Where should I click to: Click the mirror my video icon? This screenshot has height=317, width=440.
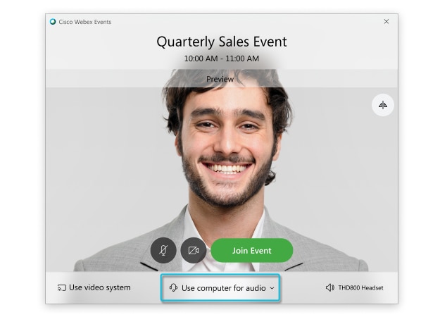[x=383, y=105]
